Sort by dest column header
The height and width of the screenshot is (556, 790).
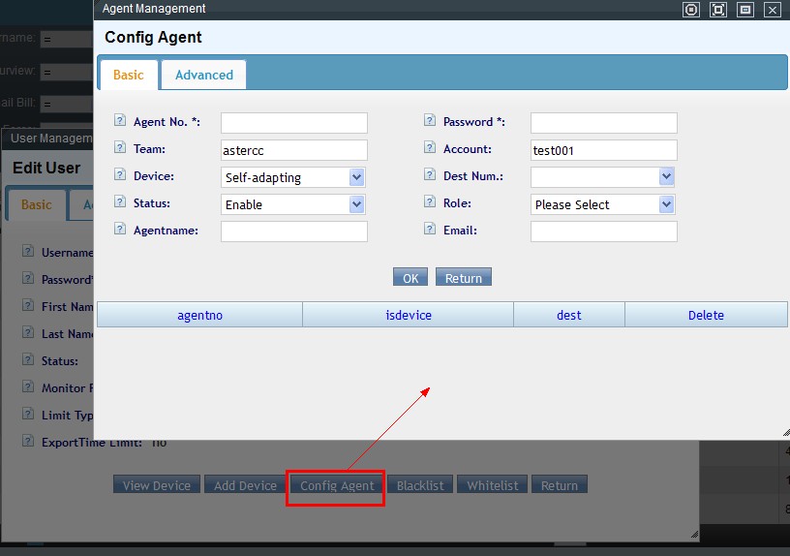pyautogui.click(x=569, y=315)
